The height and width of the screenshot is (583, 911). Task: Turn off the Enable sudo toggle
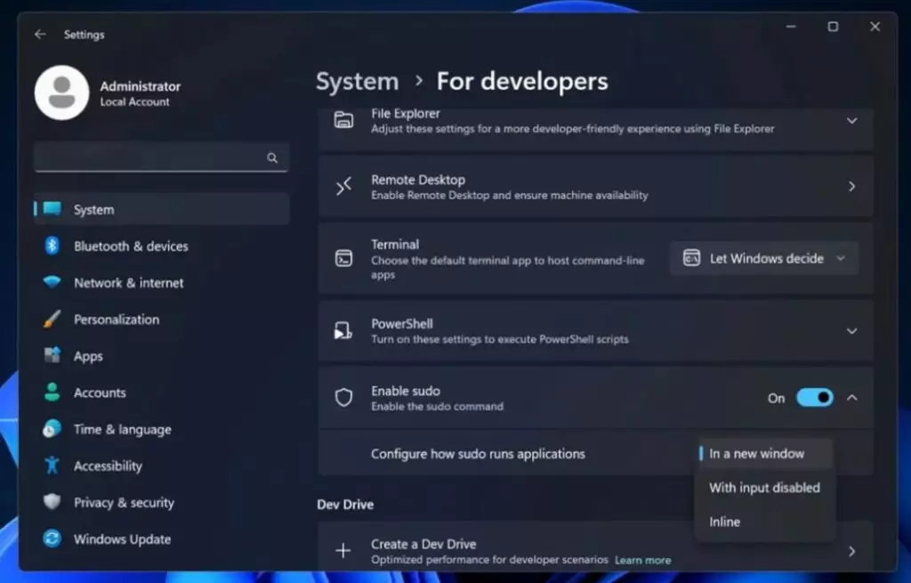pyautogui.click(x=814, y=398)
